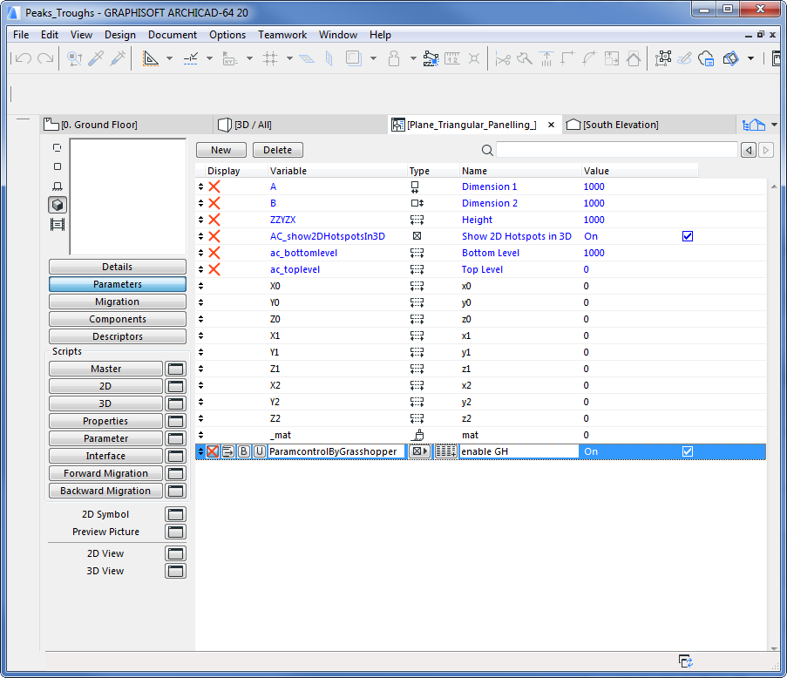Click the status bar refresh icon
This screenshot has width=787, height=678.
(x=686, y=661)
